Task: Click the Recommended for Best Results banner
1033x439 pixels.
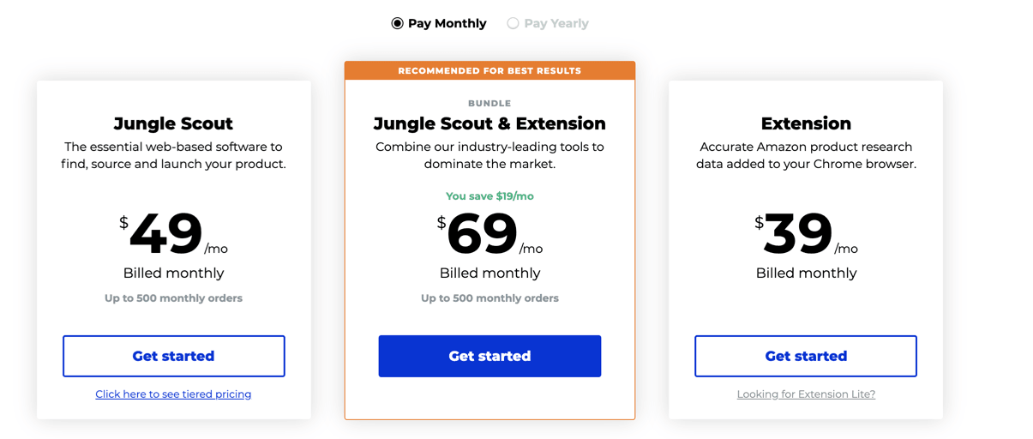Action: tap(489, 70)
